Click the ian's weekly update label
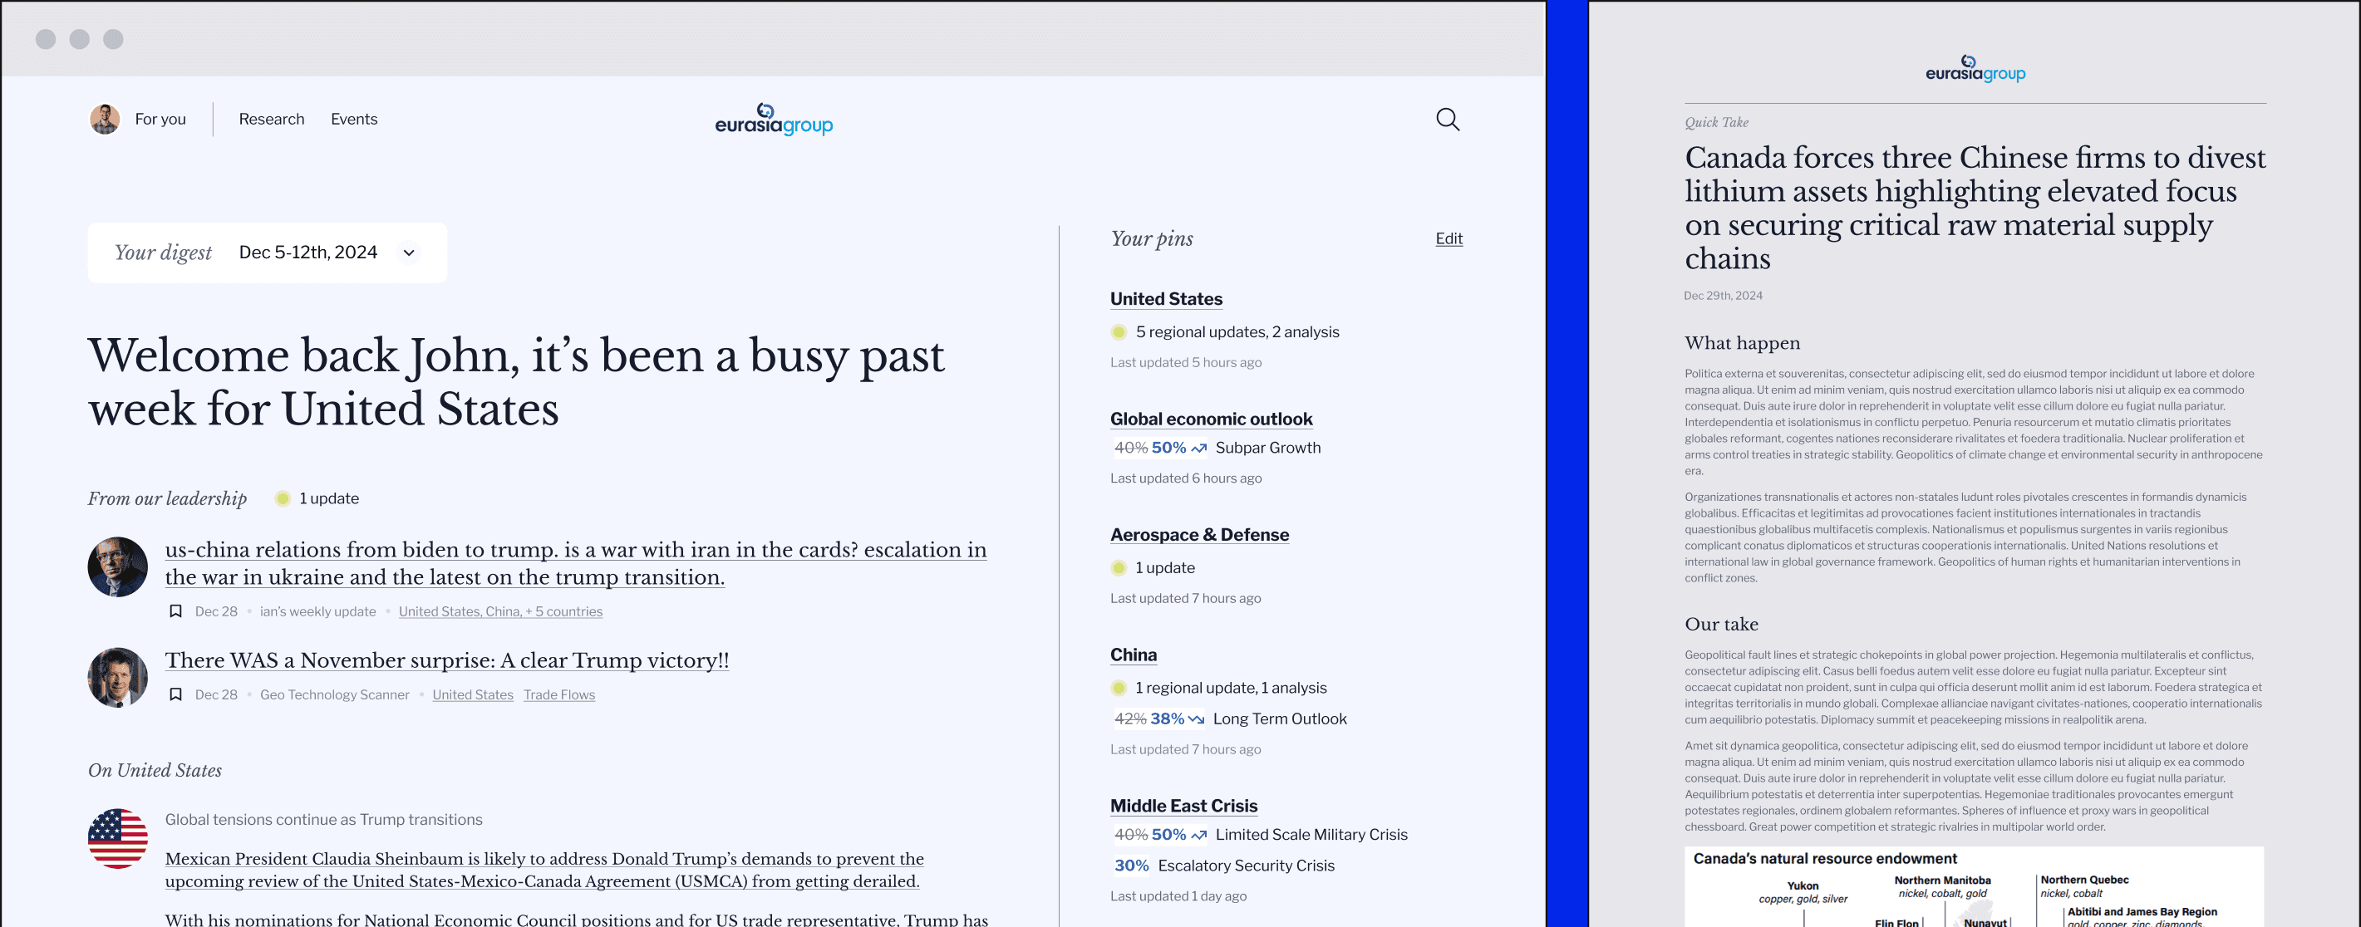2361x927 pixels. (x=318, y=611)
